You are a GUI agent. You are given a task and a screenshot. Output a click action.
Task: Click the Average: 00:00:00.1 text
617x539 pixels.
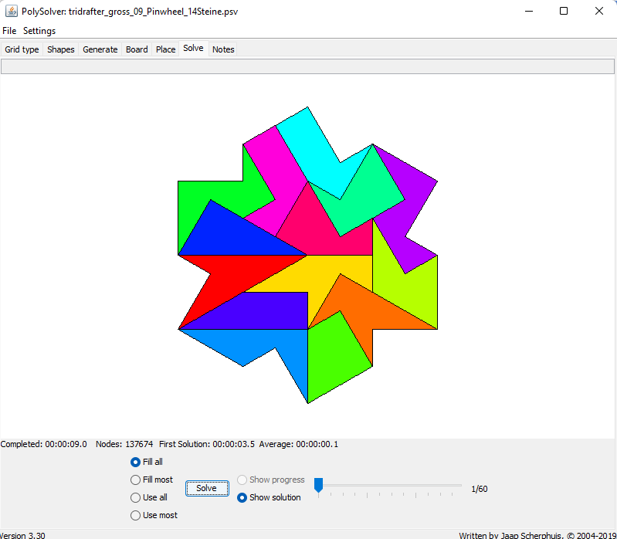coord(298,444)
